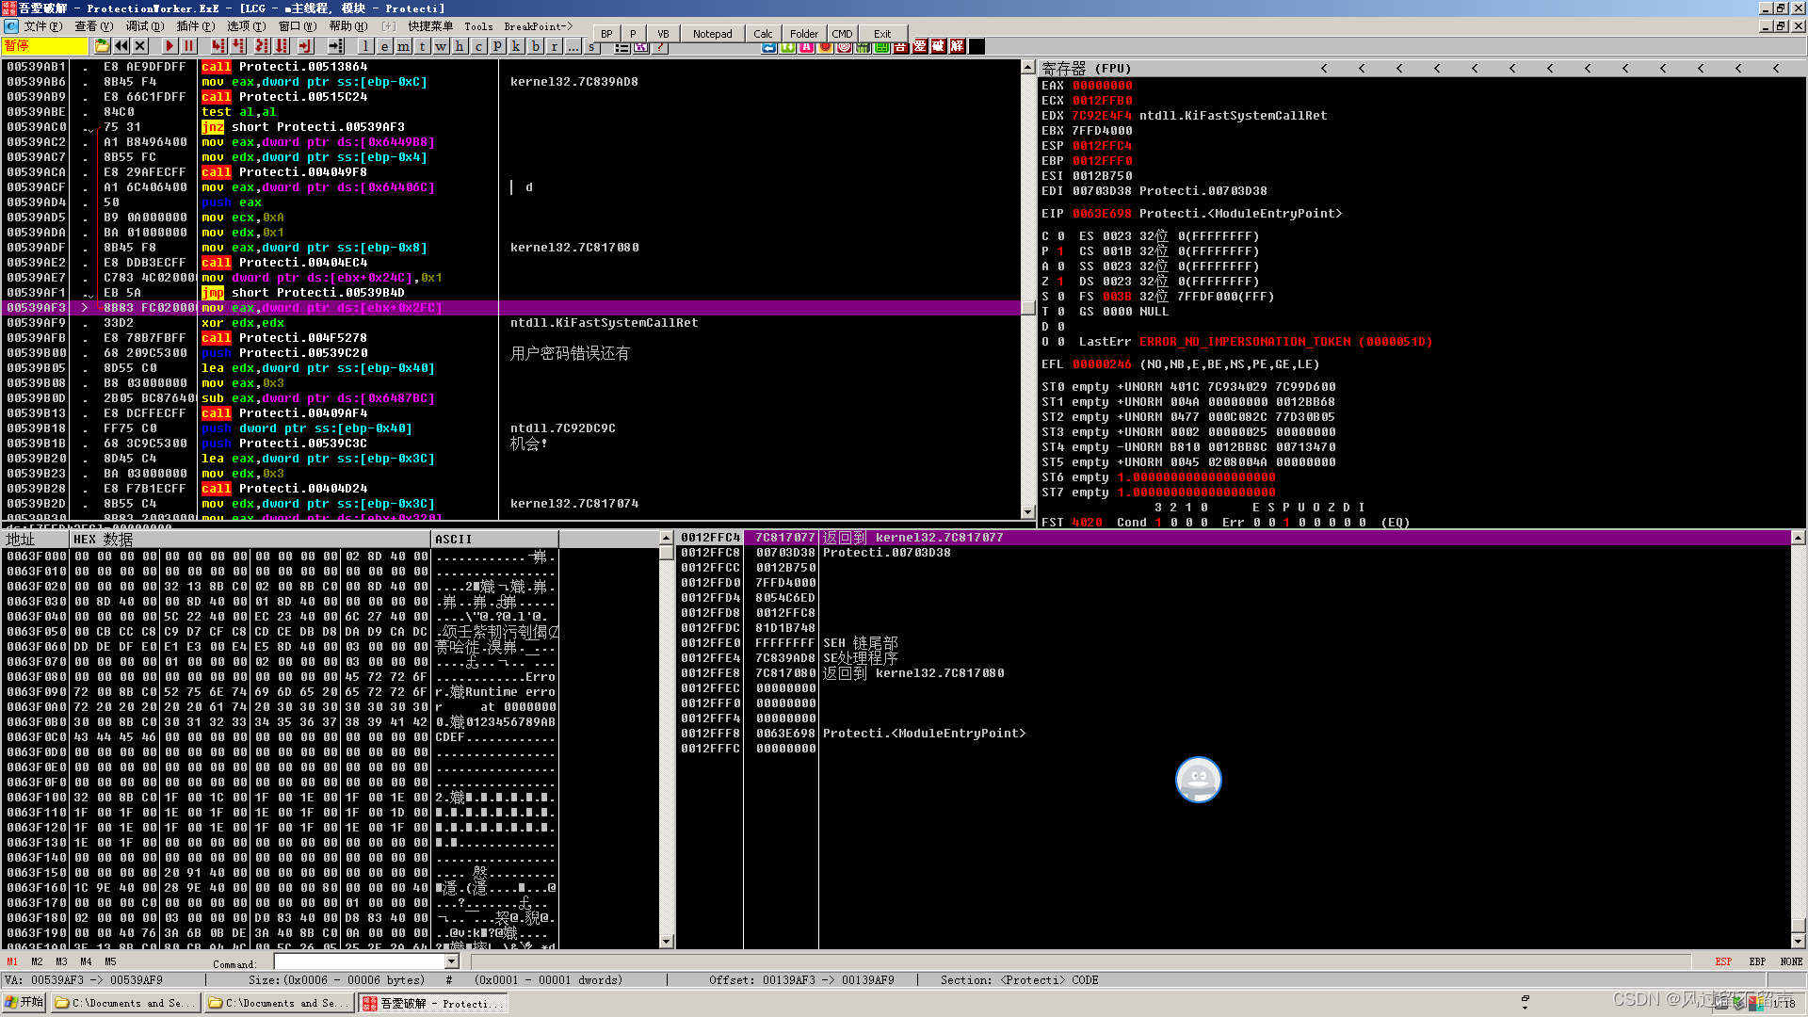Open the references window with the 'r' icon
1808x1017 pixels.
click(x=554, y=46)
